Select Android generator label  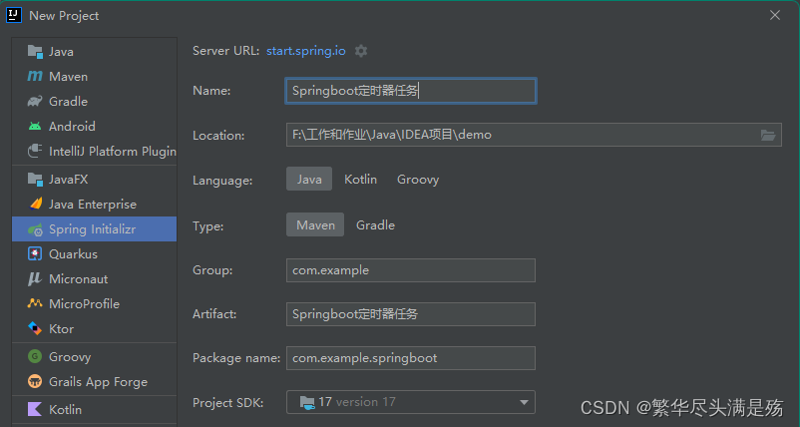coord(72,126)
